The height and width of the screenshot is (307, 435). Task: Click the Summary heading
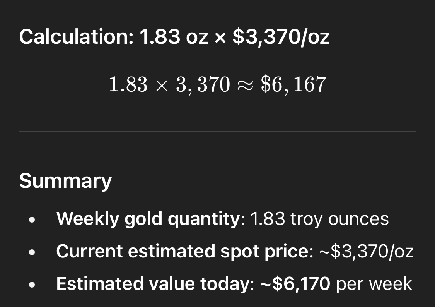(x=65, y=181)
